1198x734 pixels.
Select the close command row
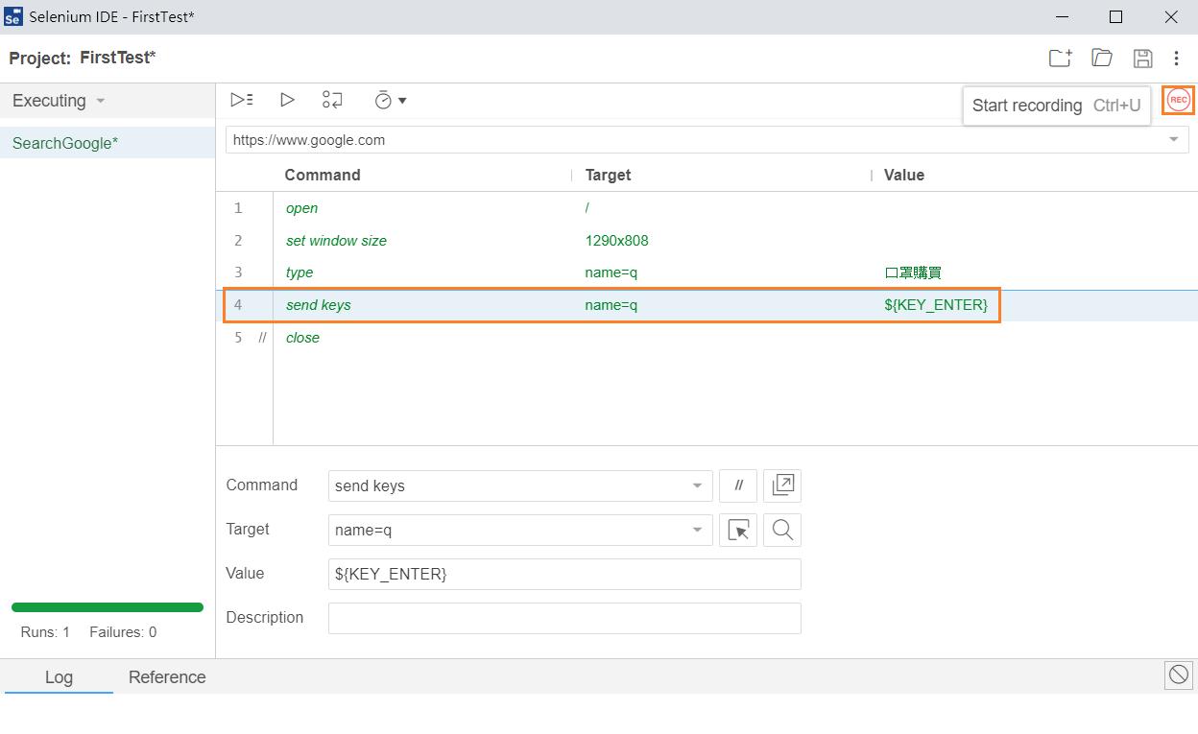coord(707,338)
